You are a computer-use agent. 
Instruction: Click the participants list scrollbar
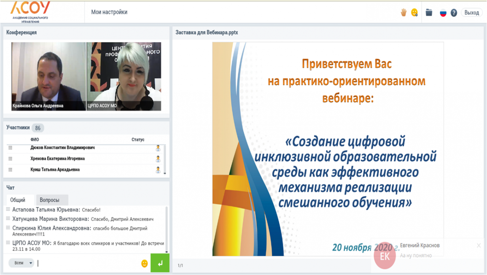pyautogui.click(x=165, y=159)
